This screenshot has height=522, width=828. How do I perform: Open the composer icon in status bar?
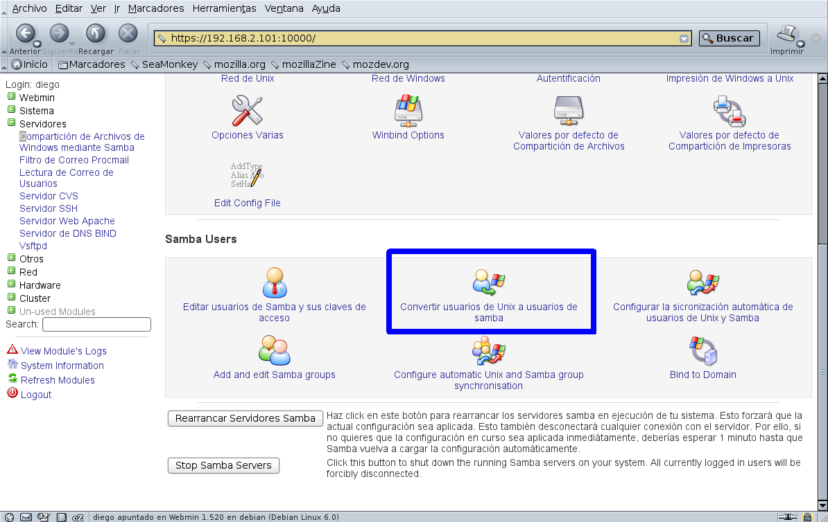[x=44, y=517]
